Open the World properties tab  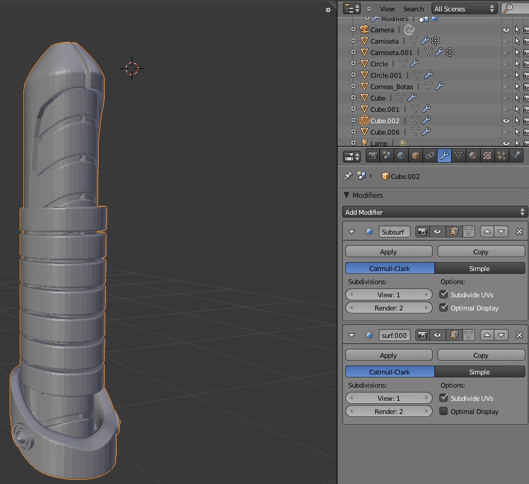pos(401,156)
